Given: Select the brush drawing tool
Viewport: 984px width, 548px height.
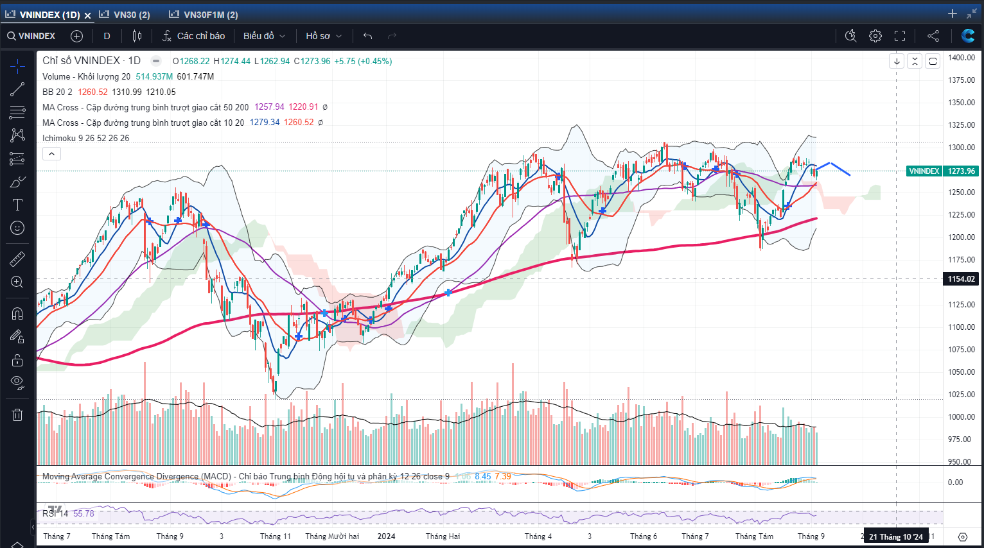Looking at the screenshot, I should 17,182.
